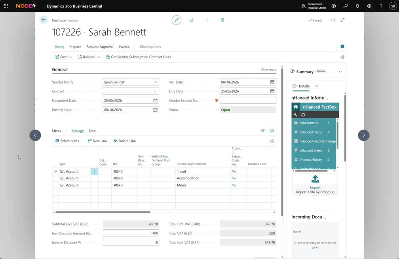The width and height of the screenshot is (399, 259).
Task: Open nHanced FactBox wrench settings
Action: pyautogui.click(x=295, y=115)
